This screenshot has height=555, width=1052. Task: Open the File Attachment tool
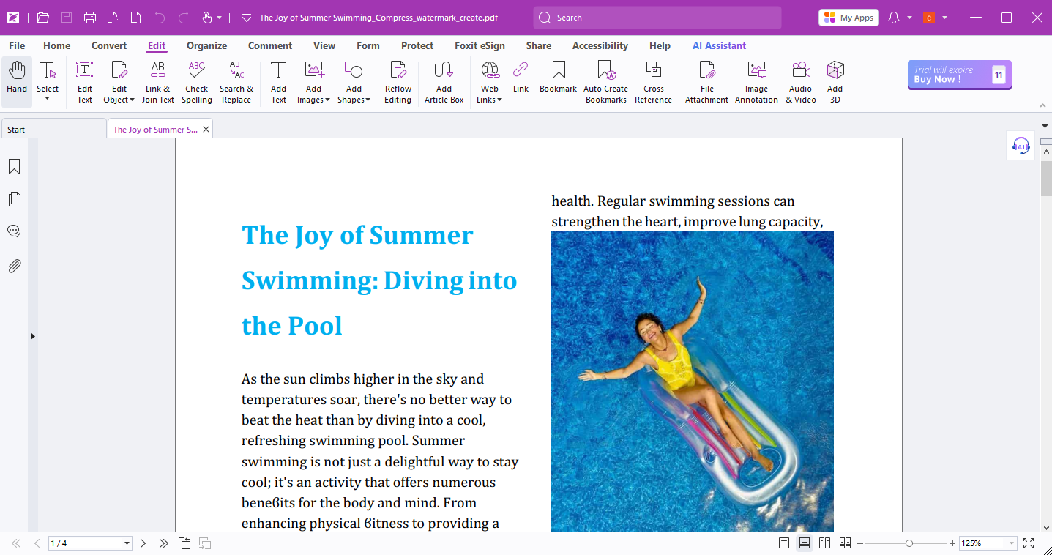(706, 81)
